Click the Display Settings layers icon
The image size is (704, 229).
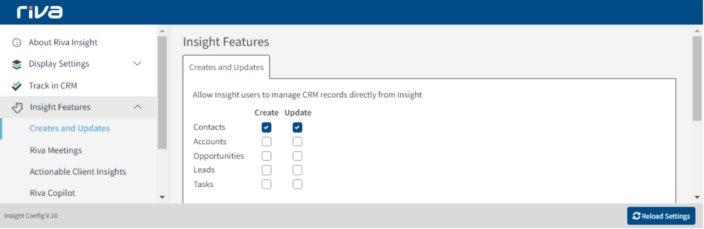coord(17,64)
